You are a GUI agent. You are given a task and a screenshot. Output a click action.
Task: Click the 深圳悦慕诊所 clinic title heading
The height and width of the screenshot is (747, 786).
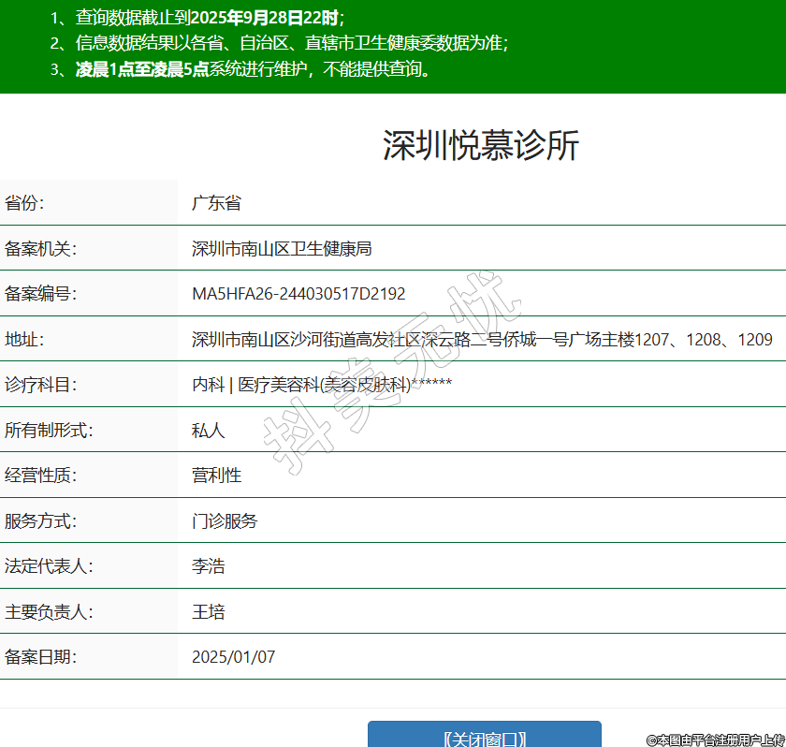click(481, 146)
